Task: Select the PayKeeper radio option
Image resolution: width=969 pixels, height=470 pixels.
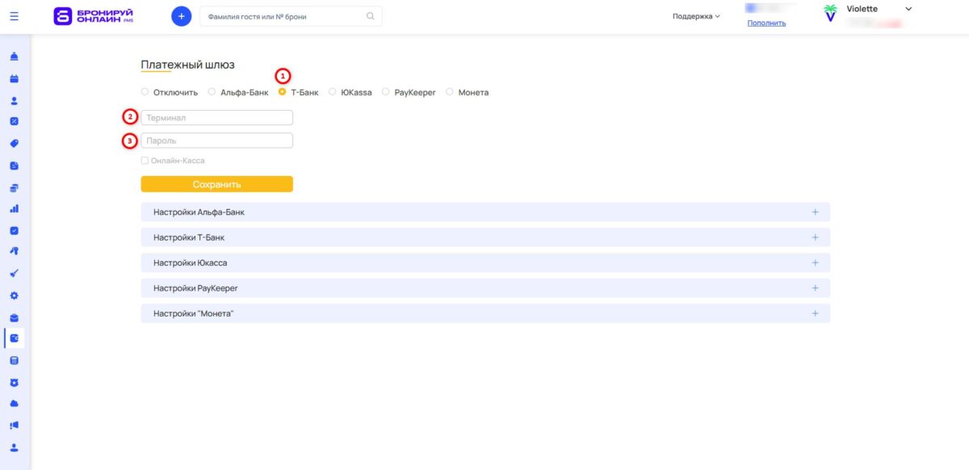Action: pyautogui.click(x=385, y=92)
